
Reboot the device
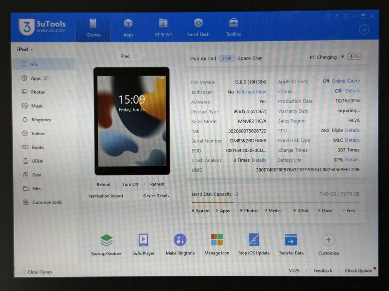tap(103, 185)
